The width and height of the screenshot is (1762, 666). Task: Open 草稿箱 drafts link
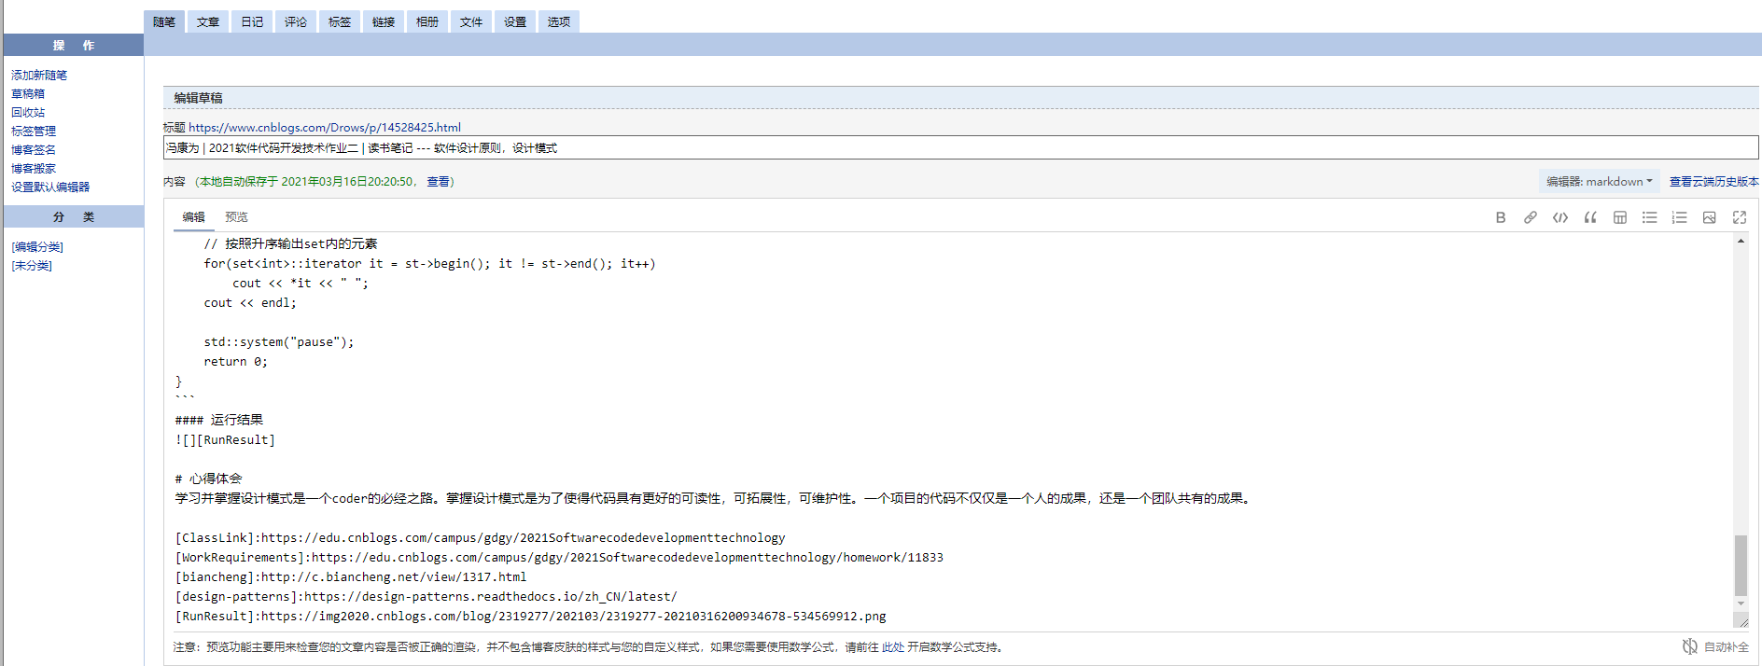(x=28, y=93)
